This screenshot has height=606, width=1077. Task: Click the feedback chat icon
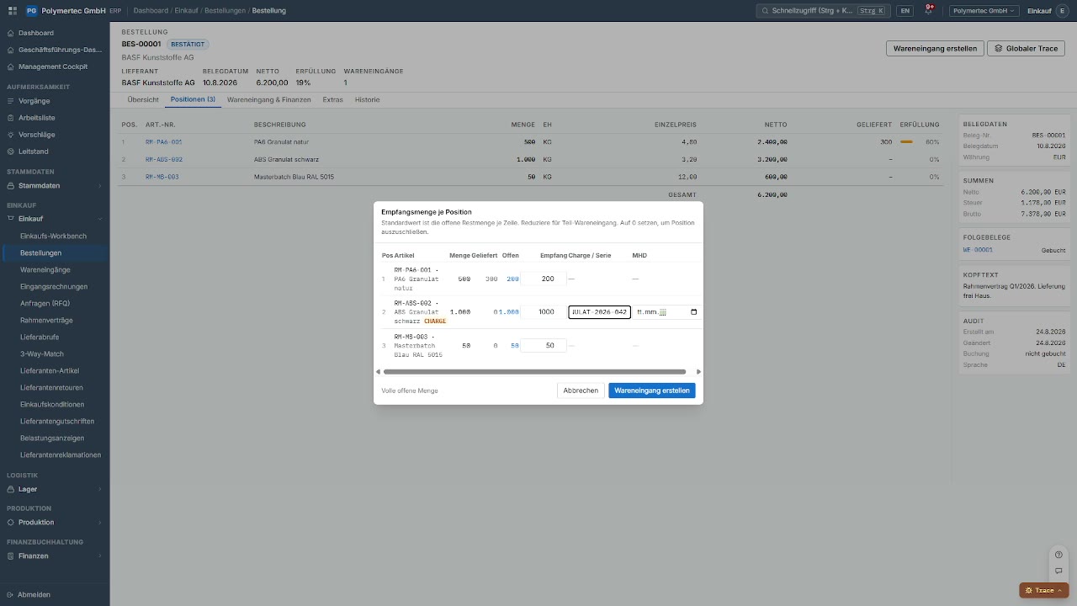1058,571
